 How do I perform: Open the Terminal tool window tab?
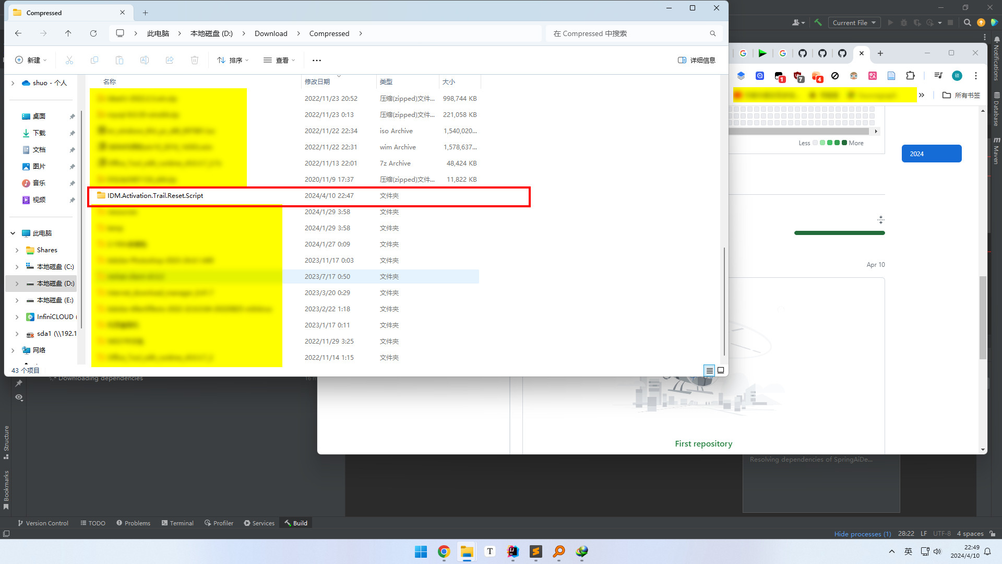point(177,523)
